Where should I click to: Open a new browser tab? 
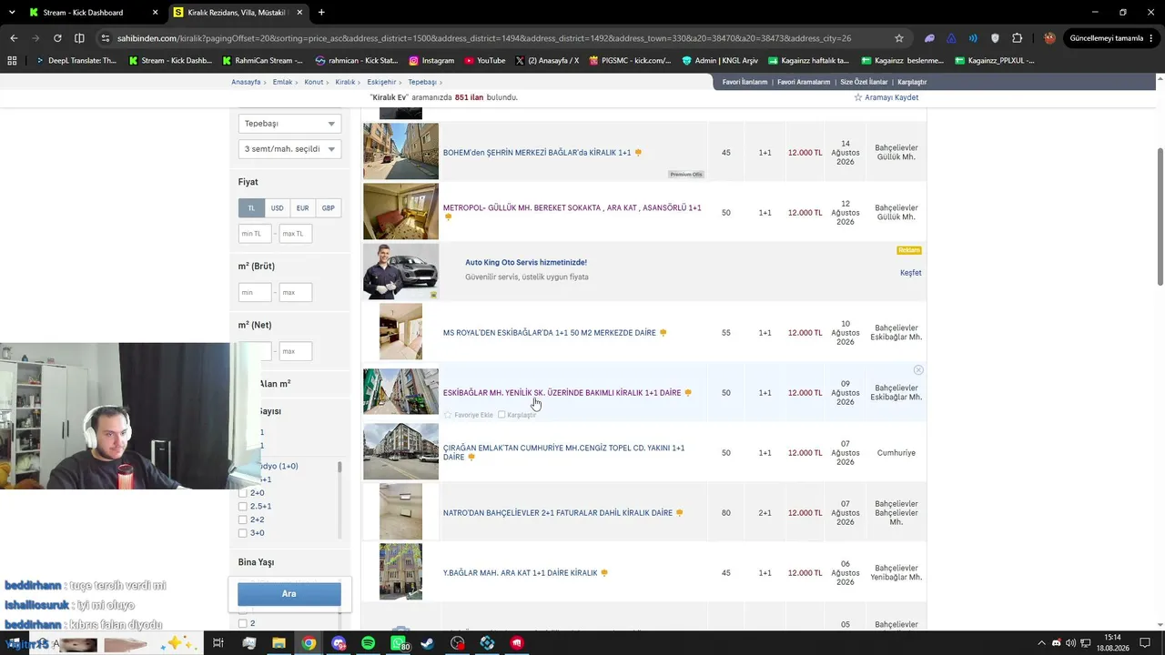pos(321,13)
